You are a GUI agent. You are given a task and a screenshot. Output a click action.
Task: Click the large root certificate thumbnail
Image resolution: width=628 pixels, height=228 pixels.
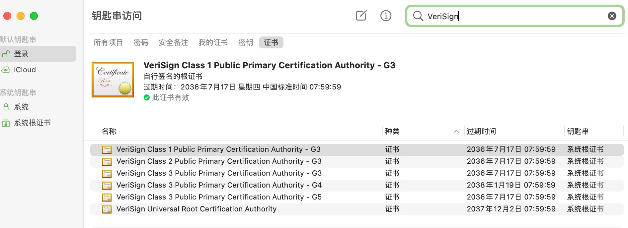(x=113, y=80)
